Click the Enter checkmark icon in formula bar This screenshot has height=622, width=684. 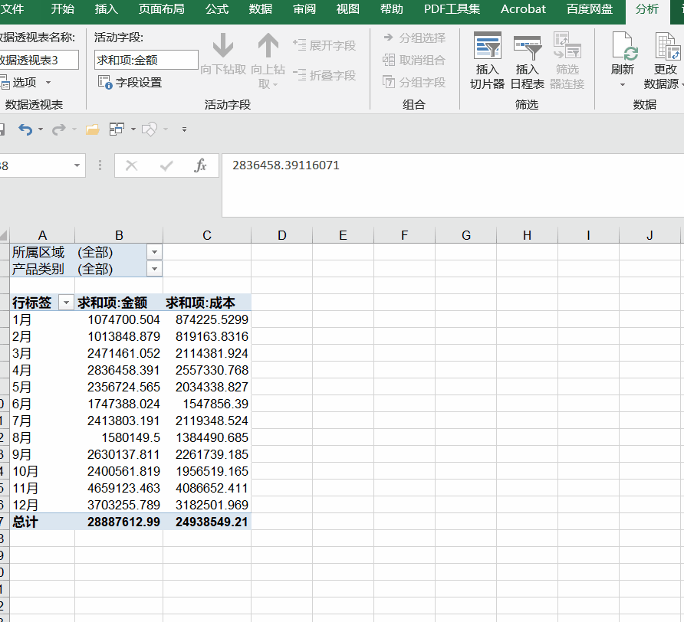coord(166,165)
